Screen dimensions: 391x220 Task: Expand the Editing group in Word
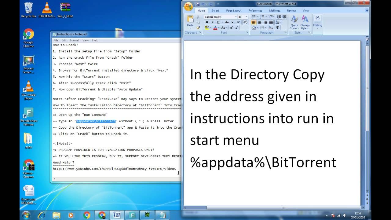(317, 23)
